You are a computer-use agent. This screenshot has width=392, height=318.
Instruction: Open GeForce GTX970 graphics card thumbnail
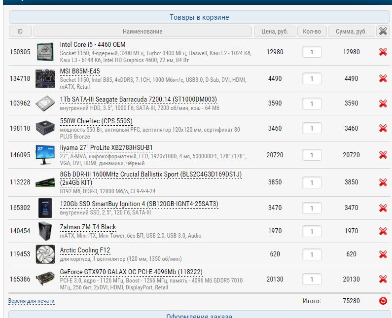(45, 279)
